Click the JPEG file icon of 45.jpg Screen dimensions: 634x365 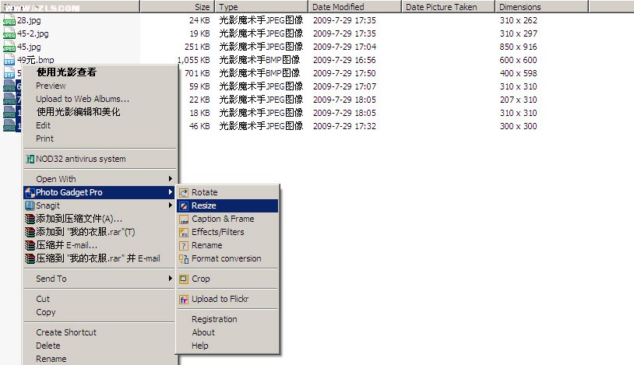click(x=9, y=47)
